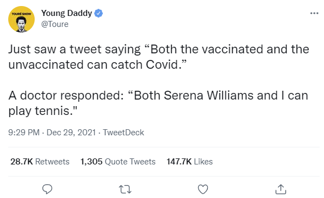The width and height of the screenshot is (324, 198).
Task: Click the "A doctor responded" paragraph
Action: [x=158, y=103]
